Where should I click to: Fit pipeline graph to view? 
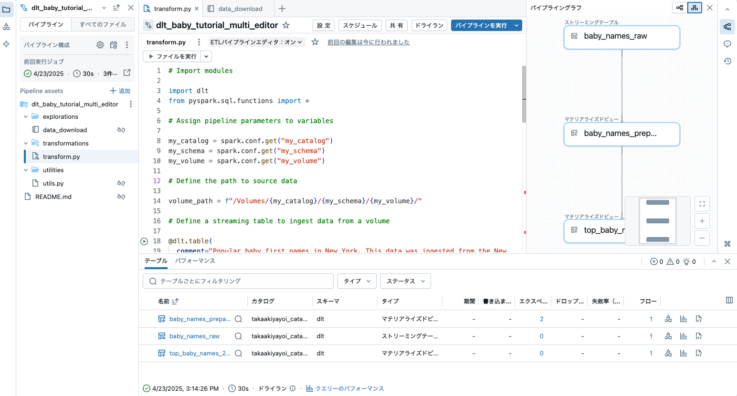coord(702,204)
